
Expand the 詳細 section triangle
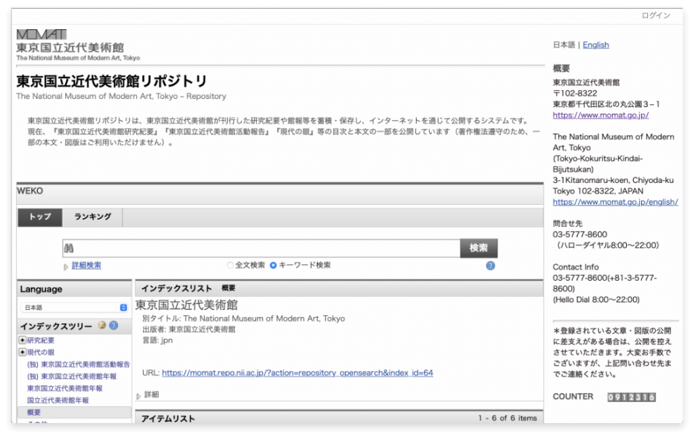(138, 396)
